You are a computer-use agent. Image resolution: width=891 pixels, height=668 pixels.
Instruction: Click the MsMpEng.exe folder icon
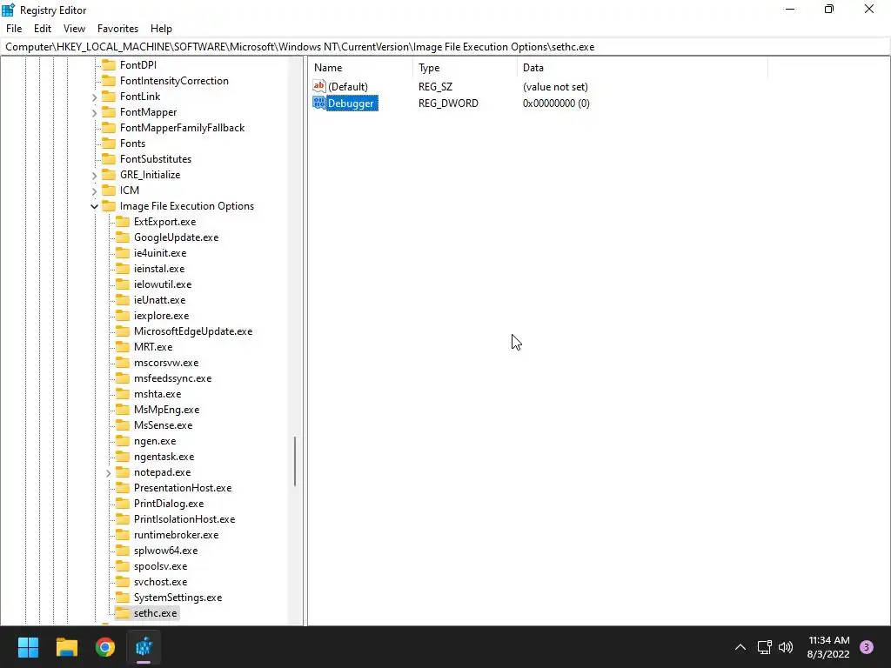pos(123,410)
